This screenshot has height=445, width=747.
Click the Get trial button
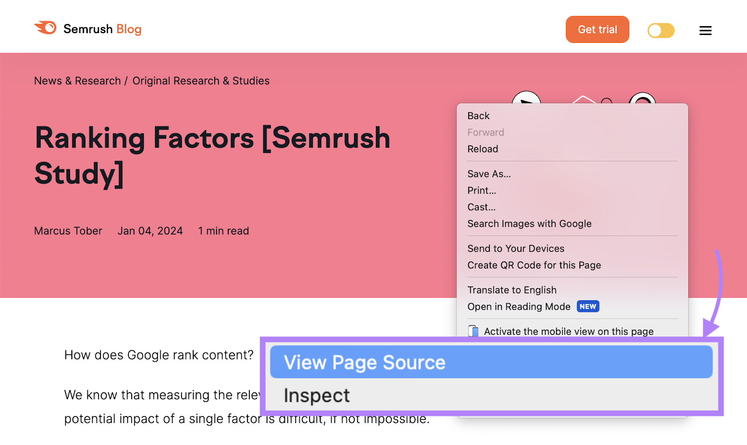coord(597,29)
